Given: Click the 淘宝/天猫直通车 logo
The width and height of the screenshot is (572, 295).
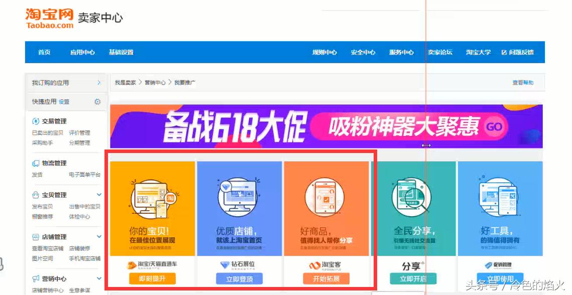Looking at the screenshot, I should pos(152,265).
